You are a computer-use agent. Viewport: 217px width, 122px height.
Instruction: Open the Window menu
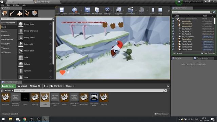point(16,5)
